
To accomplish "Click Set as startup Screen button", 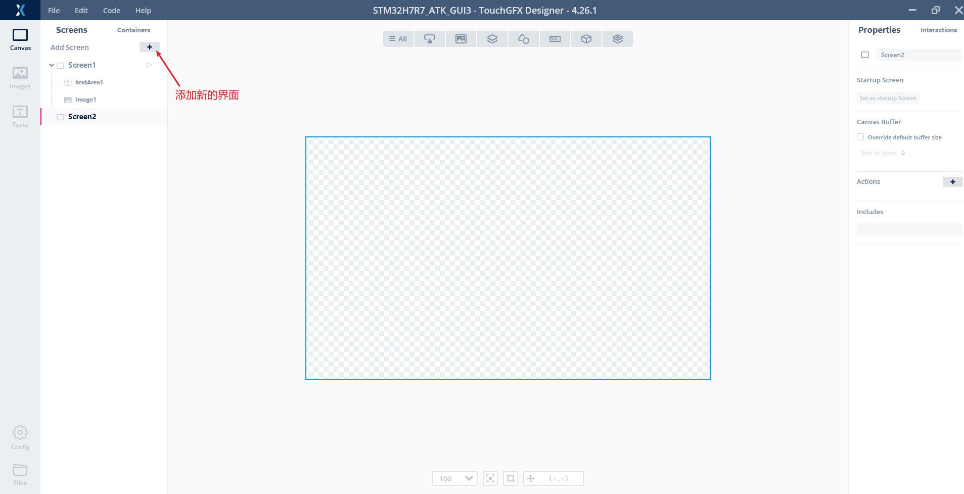I will (x=888, y=98).
